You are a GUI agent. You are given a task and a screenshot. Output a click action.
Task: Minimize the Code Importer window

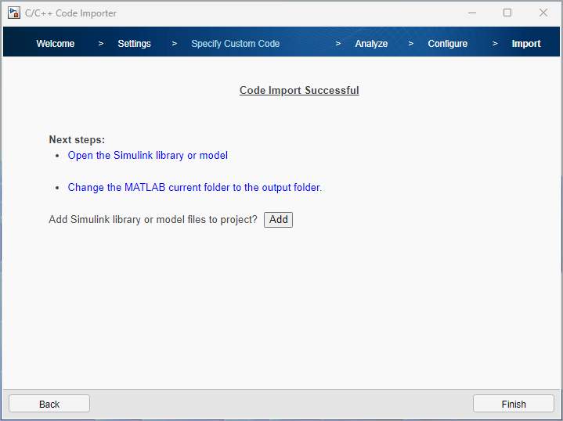pos(472,13)
